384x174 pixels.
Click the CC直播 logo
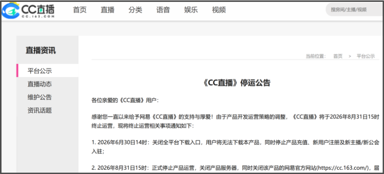[x=28, y=10]
